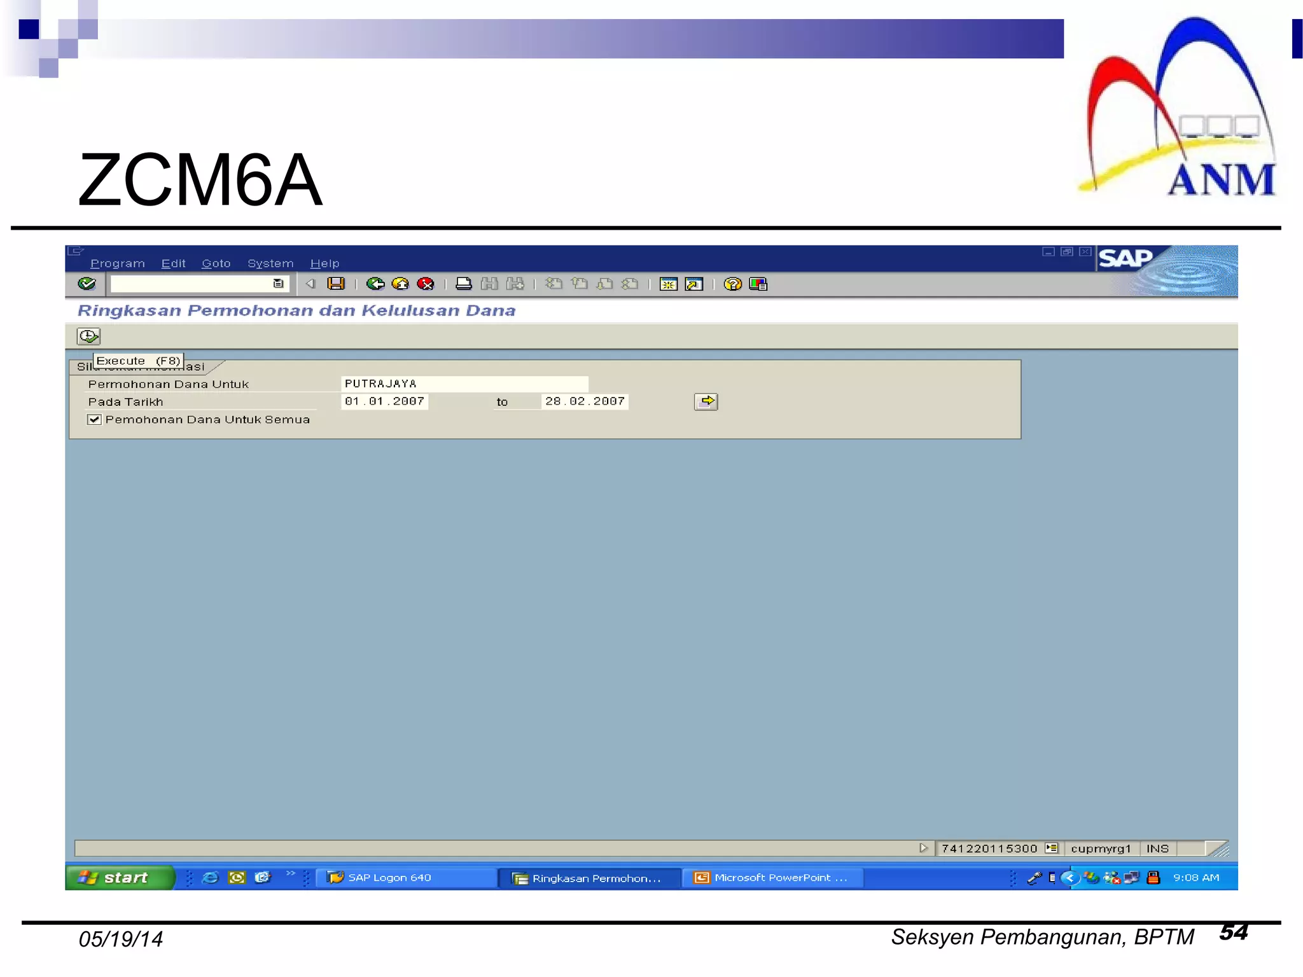Click the red Cancel icon
Viewport: 1303px width, 977px height.
tap(425, 284)
